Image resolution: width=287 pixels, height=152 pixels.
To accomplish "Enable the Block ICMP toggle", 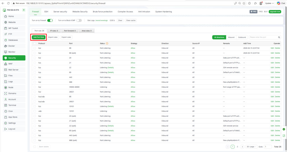I will pos(79,20).
